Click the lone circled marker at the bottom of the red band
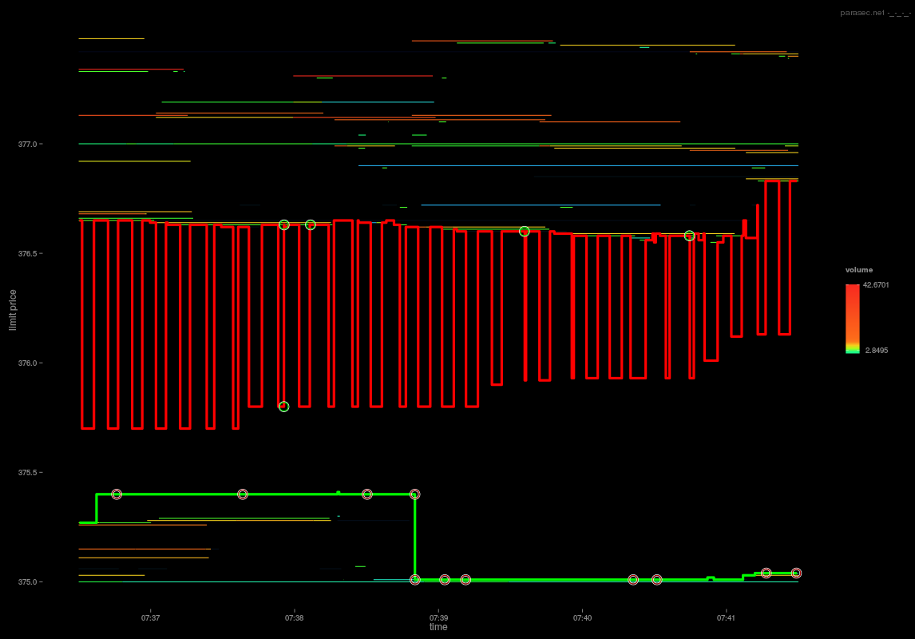The width and height of the screenshot is (915, 639). tap(283, 406)
